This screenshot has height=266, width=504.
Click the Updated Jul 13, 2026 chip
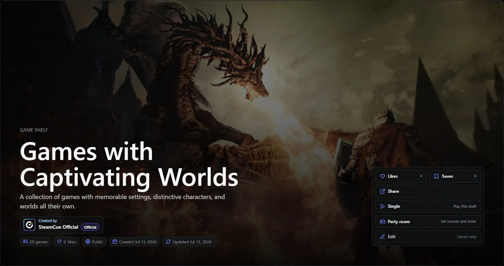click(x=189, y=242)
